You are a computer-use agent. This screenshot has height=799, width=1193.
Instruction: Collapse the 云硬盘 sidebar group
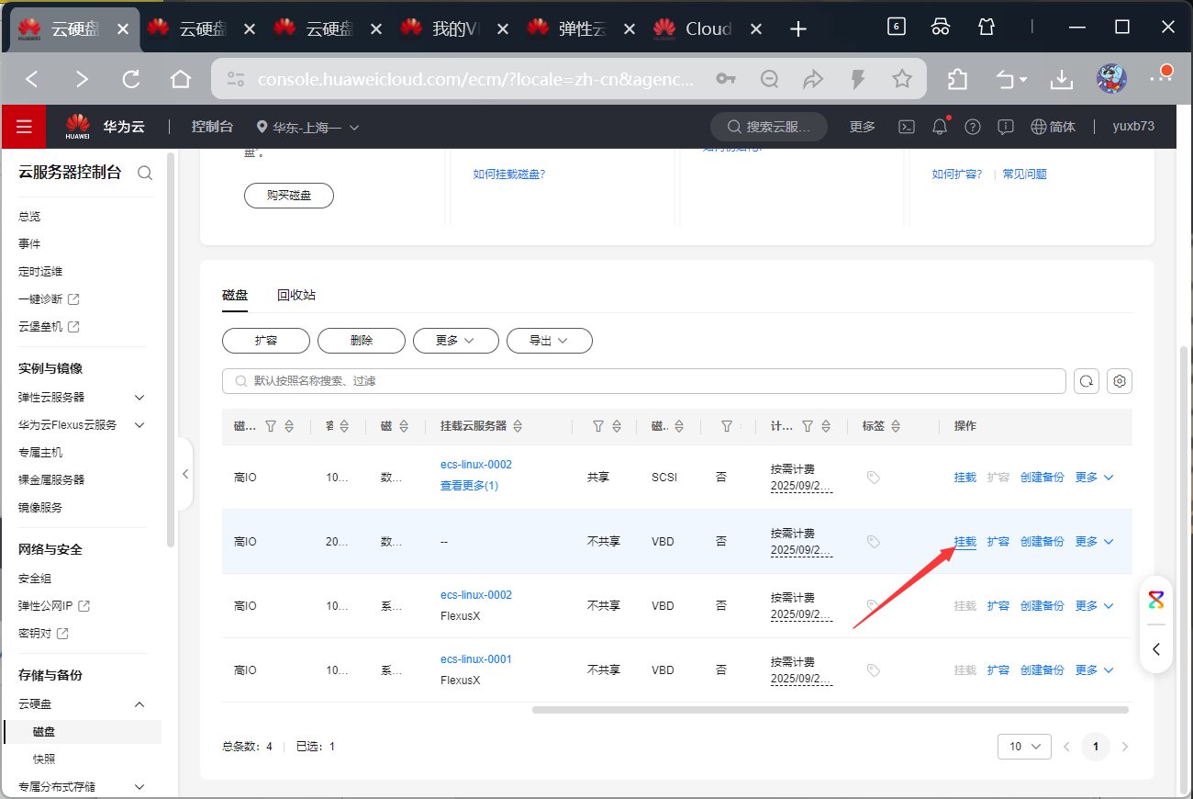point(139,704)
